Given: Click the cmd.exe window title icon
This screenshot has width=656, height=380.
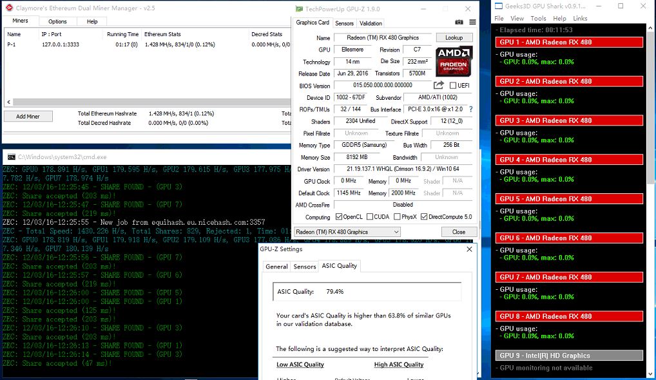Looking at the screenshot, I should [x=10, y=157].
